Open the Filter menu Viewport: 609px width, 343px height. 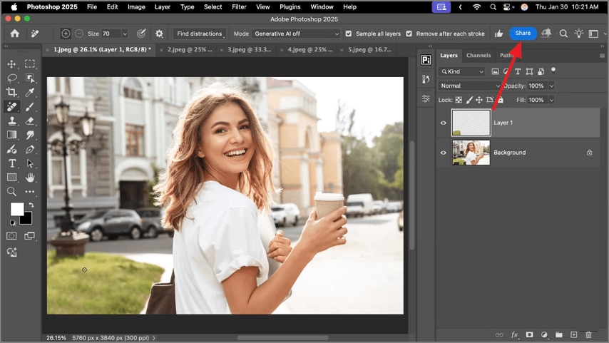pos(239,6)
